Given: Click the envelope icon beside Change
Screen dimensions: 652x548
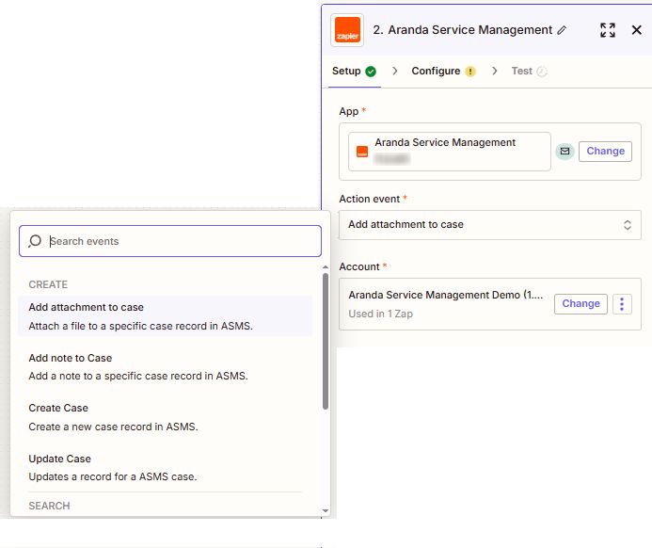Looking at the screenshot, I should (x=565, y=151).
